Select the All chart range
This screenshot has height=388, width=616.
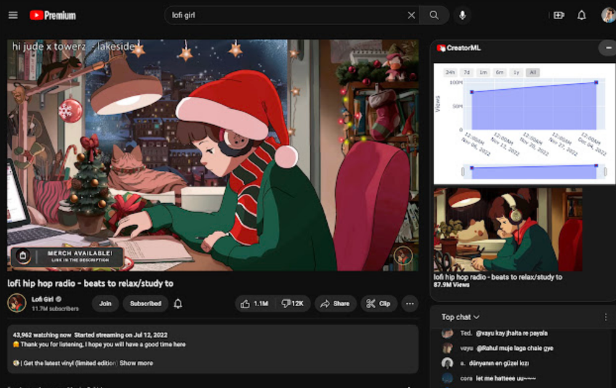(533, 72)
